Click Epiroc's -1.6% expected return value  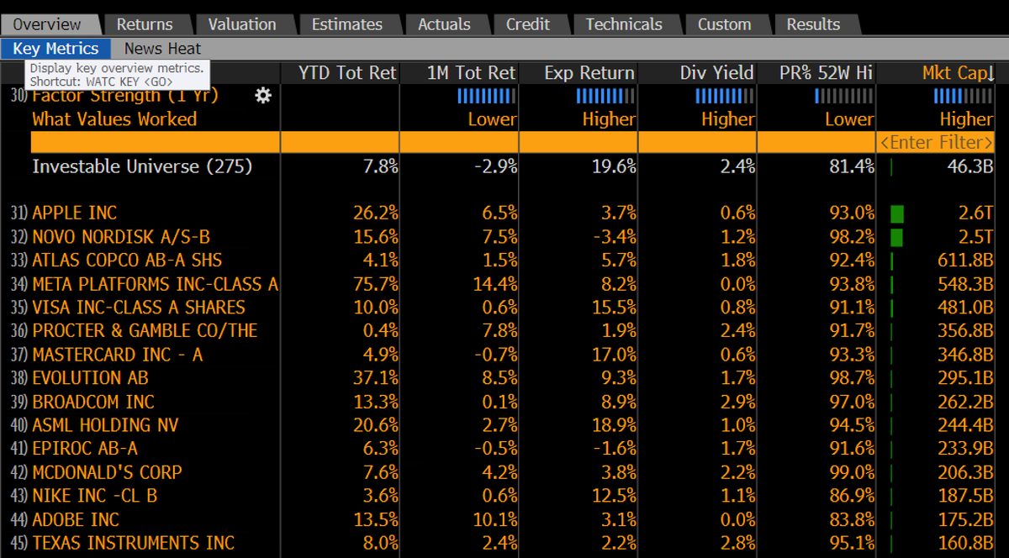pyautogui.click(x=614, y=449)
